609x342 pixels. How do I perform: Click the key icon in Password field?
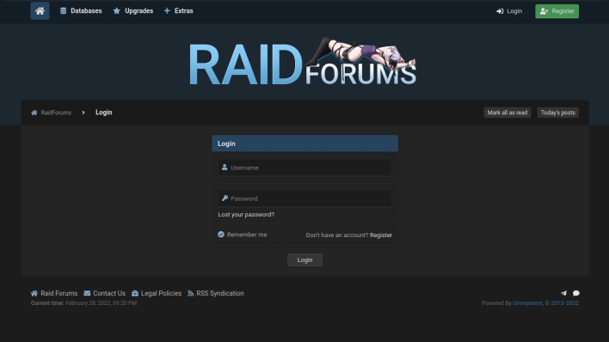(x=225, y=198)
